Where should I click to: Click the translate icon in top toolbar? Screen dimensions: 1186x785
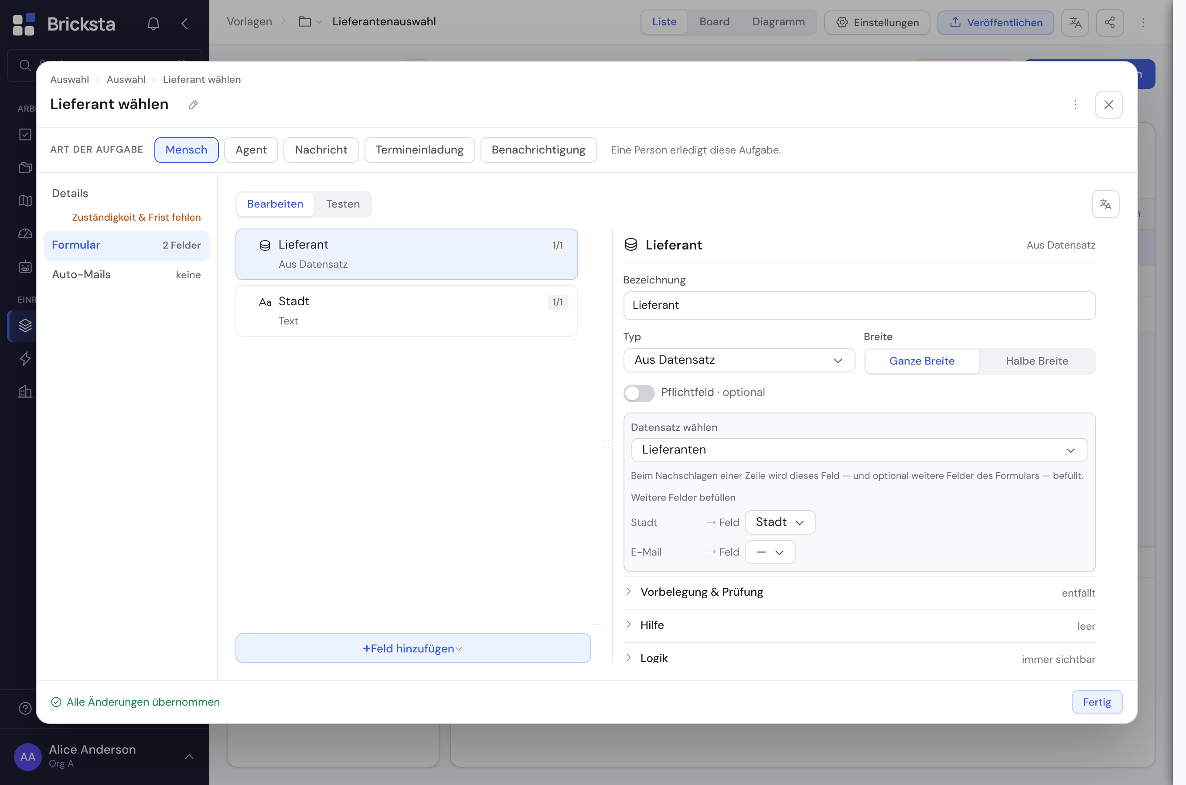(x=1075, y=23)
